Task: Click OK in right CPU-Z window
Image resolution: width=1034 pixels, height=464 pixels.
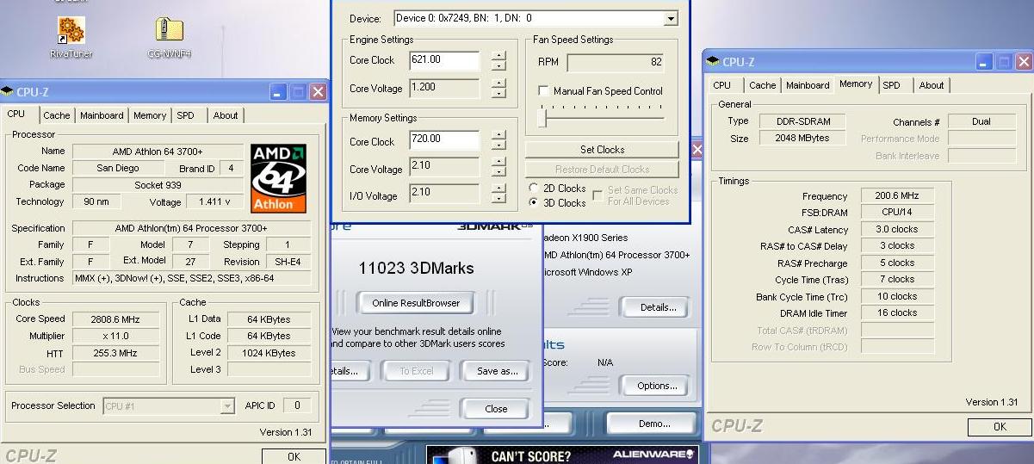Action: coord(1000,426)
